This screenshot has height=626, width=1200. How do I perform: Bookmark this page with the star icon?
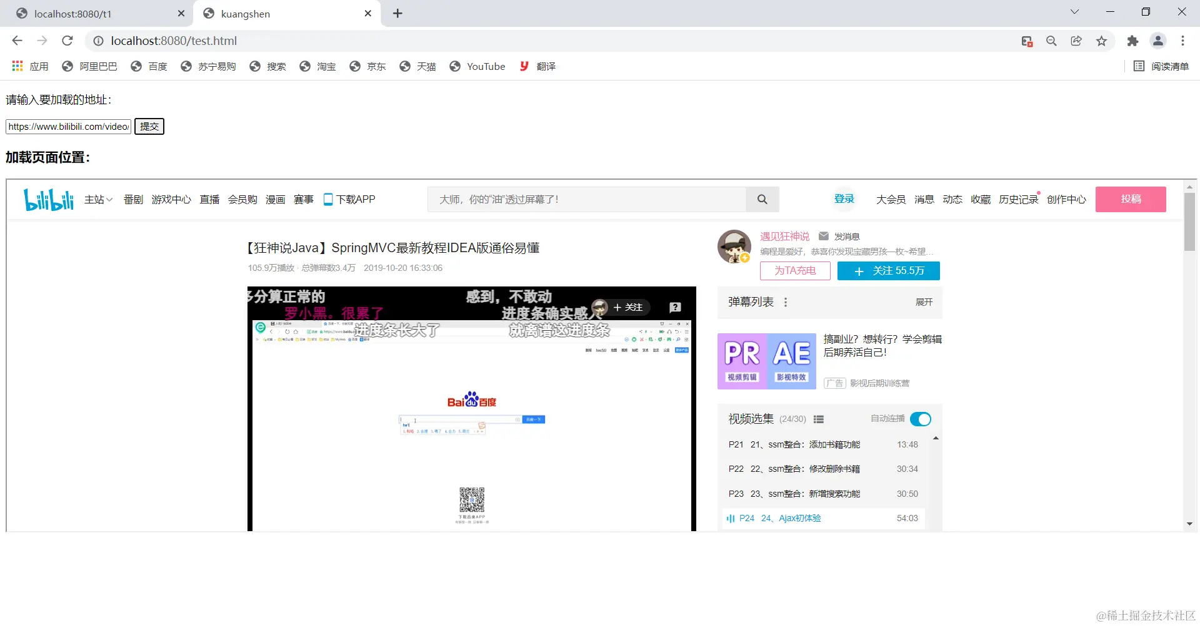1101,41
